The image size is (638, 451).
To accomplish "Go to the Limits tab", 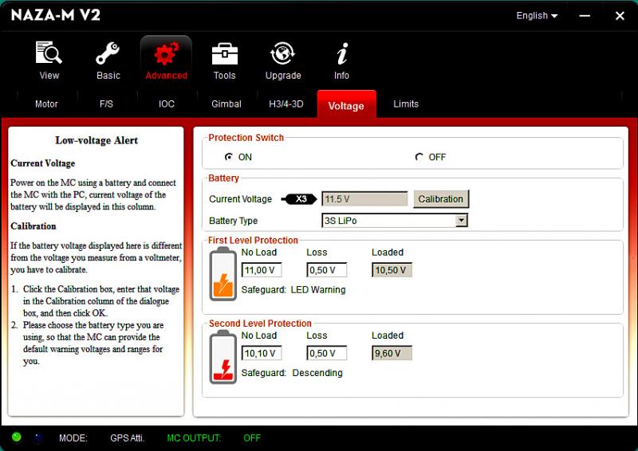I will [406, 104].
